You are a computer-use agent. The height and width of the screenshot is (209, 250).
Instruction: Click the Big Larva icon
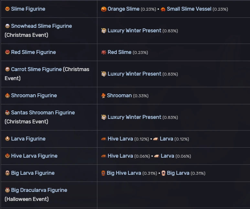tap(164, 173)
